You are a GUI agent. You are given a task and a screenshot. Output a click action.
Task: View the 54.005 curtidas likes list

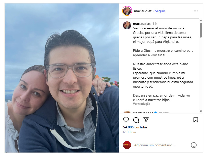click(x=135, y=127)
